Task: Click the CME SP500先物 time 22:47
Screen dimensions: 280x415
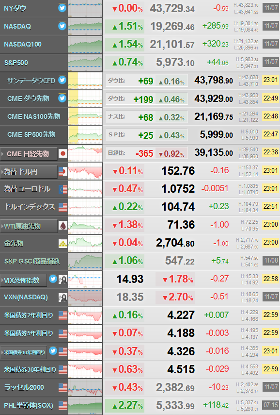Action: tap(271, 134)
